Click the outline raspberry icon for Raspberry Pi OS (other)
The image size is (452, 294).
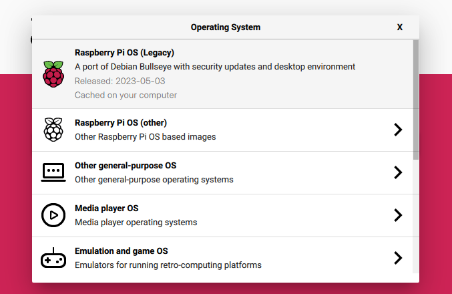click(53, 130)
